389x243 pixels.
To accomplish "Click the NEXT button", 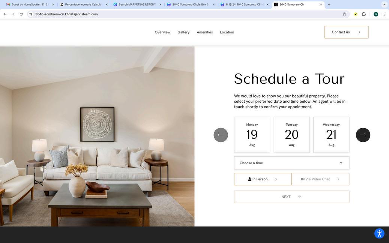I will (x=292, y=197).
